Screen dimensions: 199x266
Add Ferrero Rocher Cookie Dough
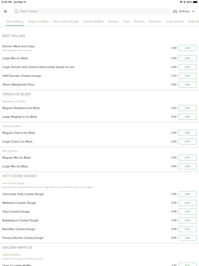pyautogui.click(x=187, y=238)
